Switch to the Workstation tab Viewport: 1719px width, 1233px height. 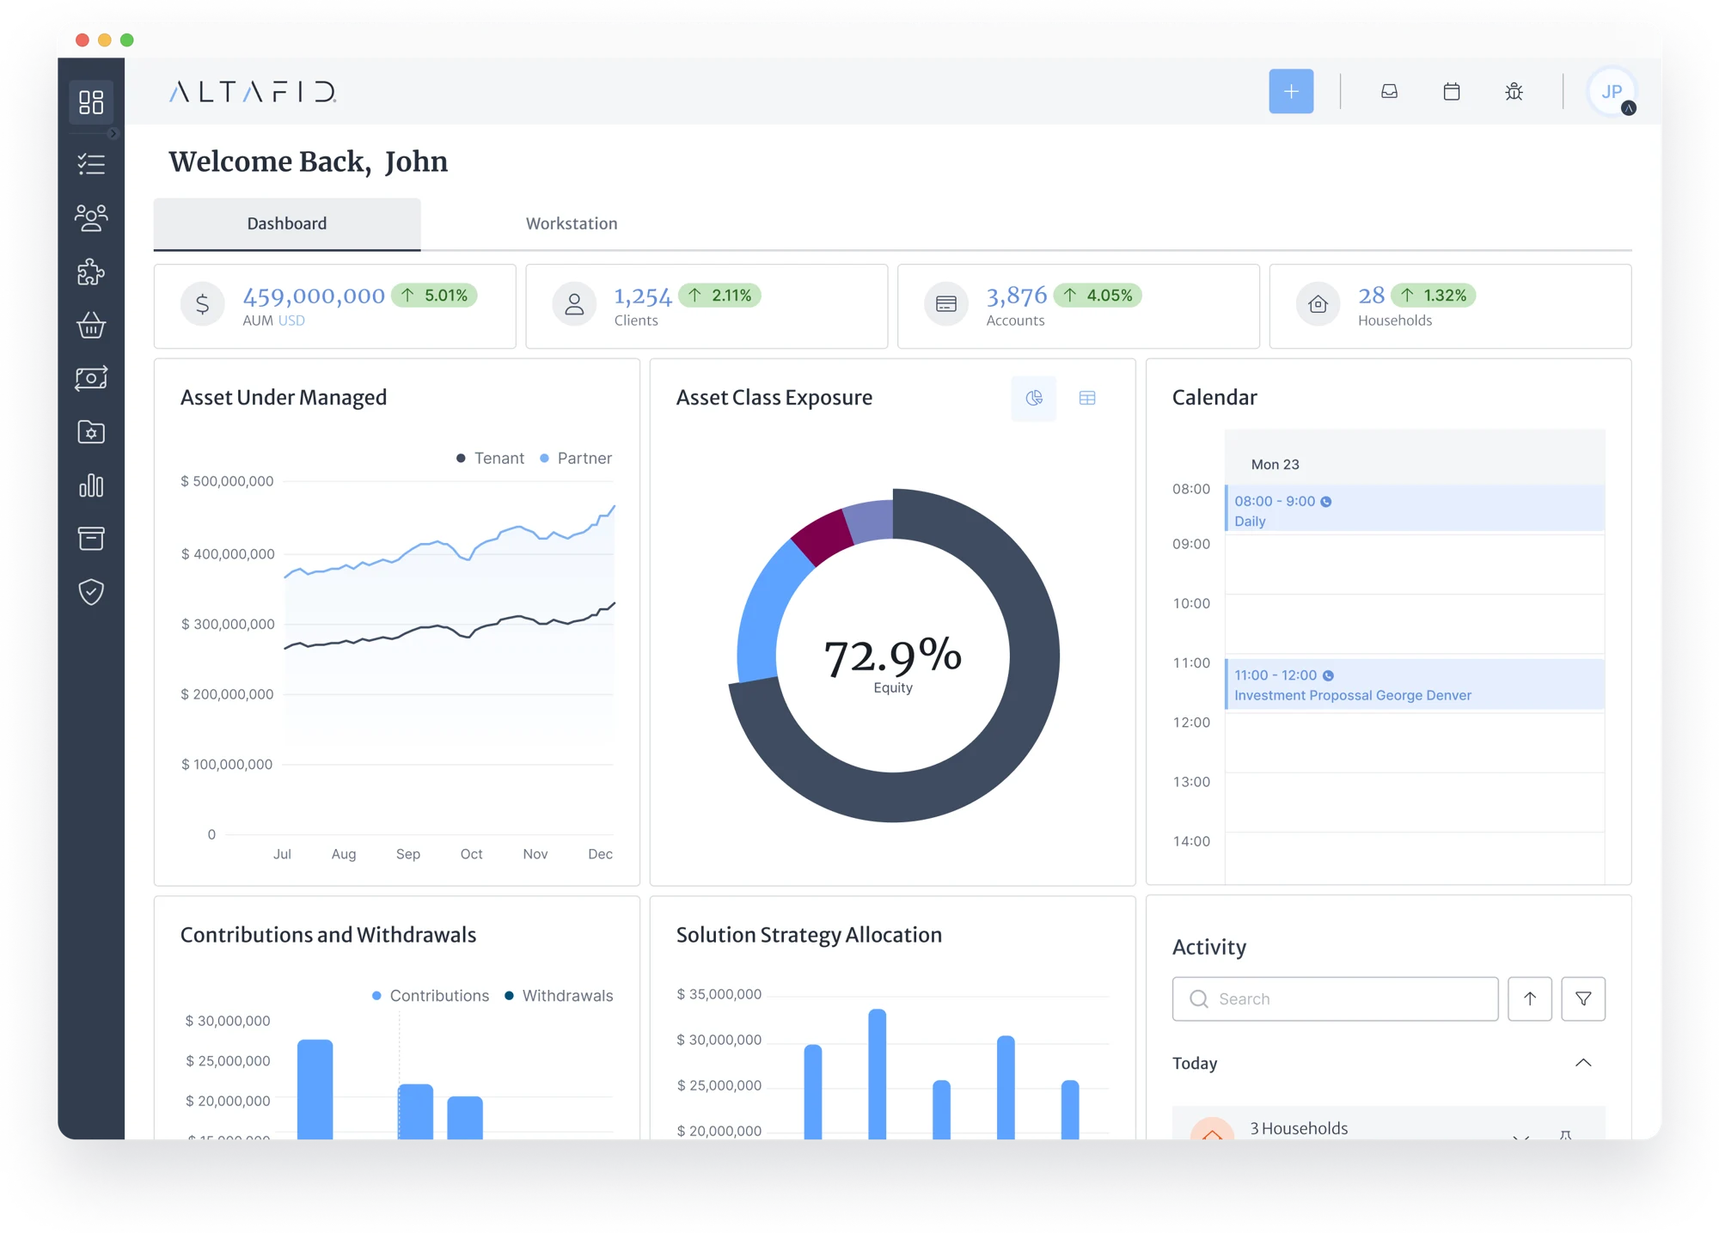pyautogui.click(x=572, y=223)
